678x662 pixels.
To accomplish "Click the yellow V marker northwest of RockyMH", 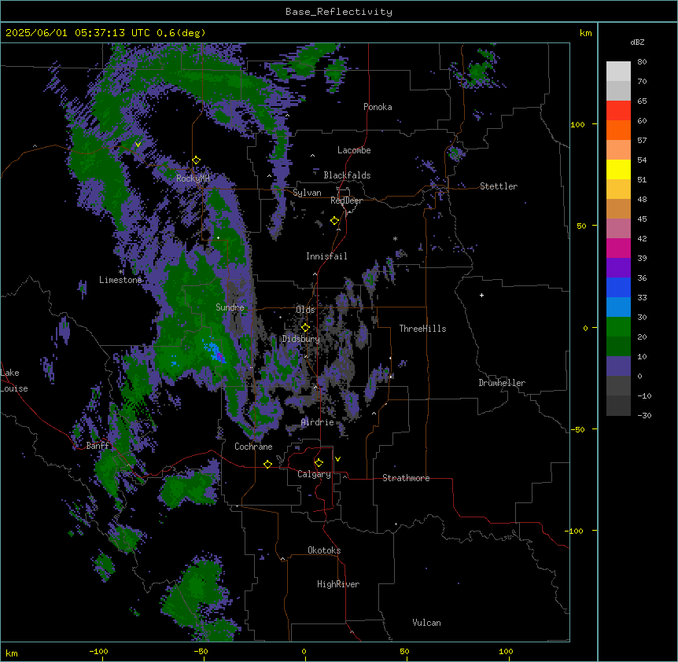I will click(x=138, y=145).
